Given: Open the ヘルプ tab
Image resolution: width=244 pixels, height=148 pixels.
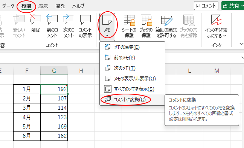Looking at the screenshot, I should click(78, 6).
